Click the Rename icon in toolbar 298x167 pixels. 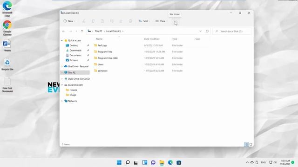click(112, 21)
